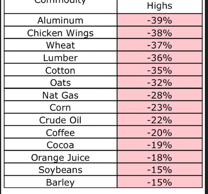The height and width of the screenshot is (194, 208).
Task: Select the Barley row label
Action: pyautogui.click(x=60, y=182)
